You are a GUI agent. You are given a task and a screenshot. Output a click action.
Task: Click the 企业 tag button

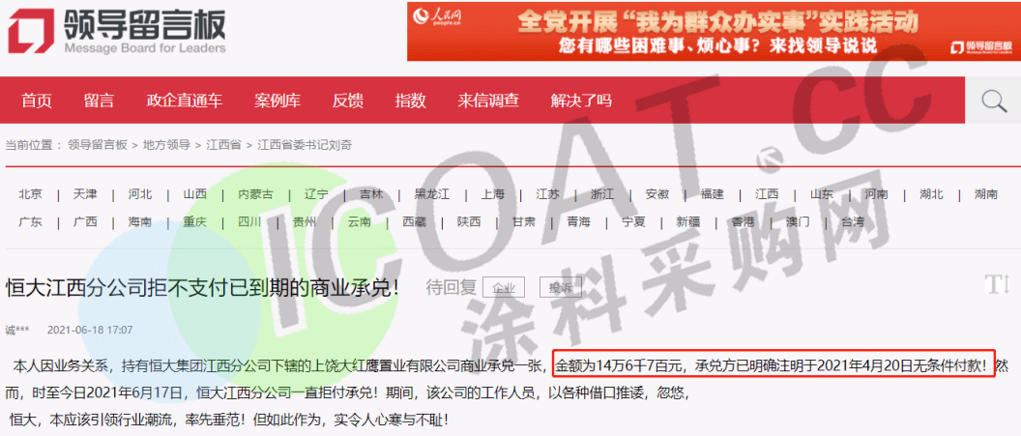(x=503, y=288)
